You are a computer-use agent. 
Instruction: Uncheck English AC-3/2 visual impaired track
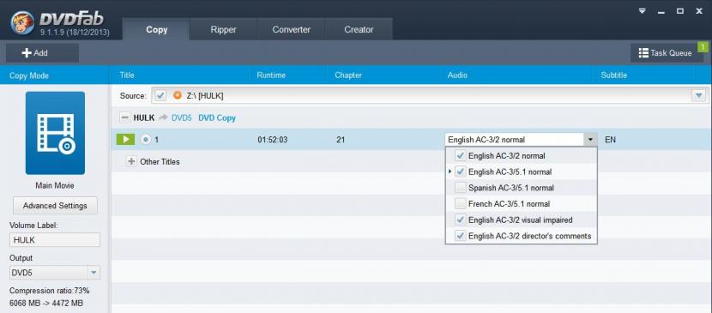[461, 220]
